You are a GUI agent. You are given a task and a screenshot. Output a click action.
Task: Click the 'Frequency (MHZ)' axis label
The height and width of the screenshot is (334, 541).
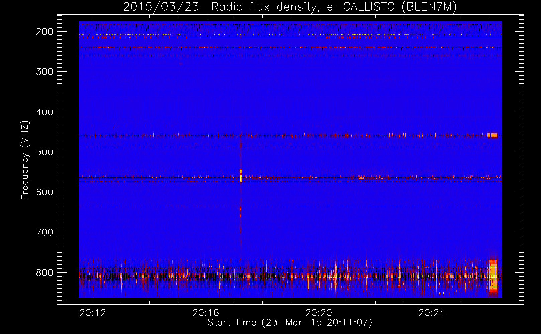(25, 160)
